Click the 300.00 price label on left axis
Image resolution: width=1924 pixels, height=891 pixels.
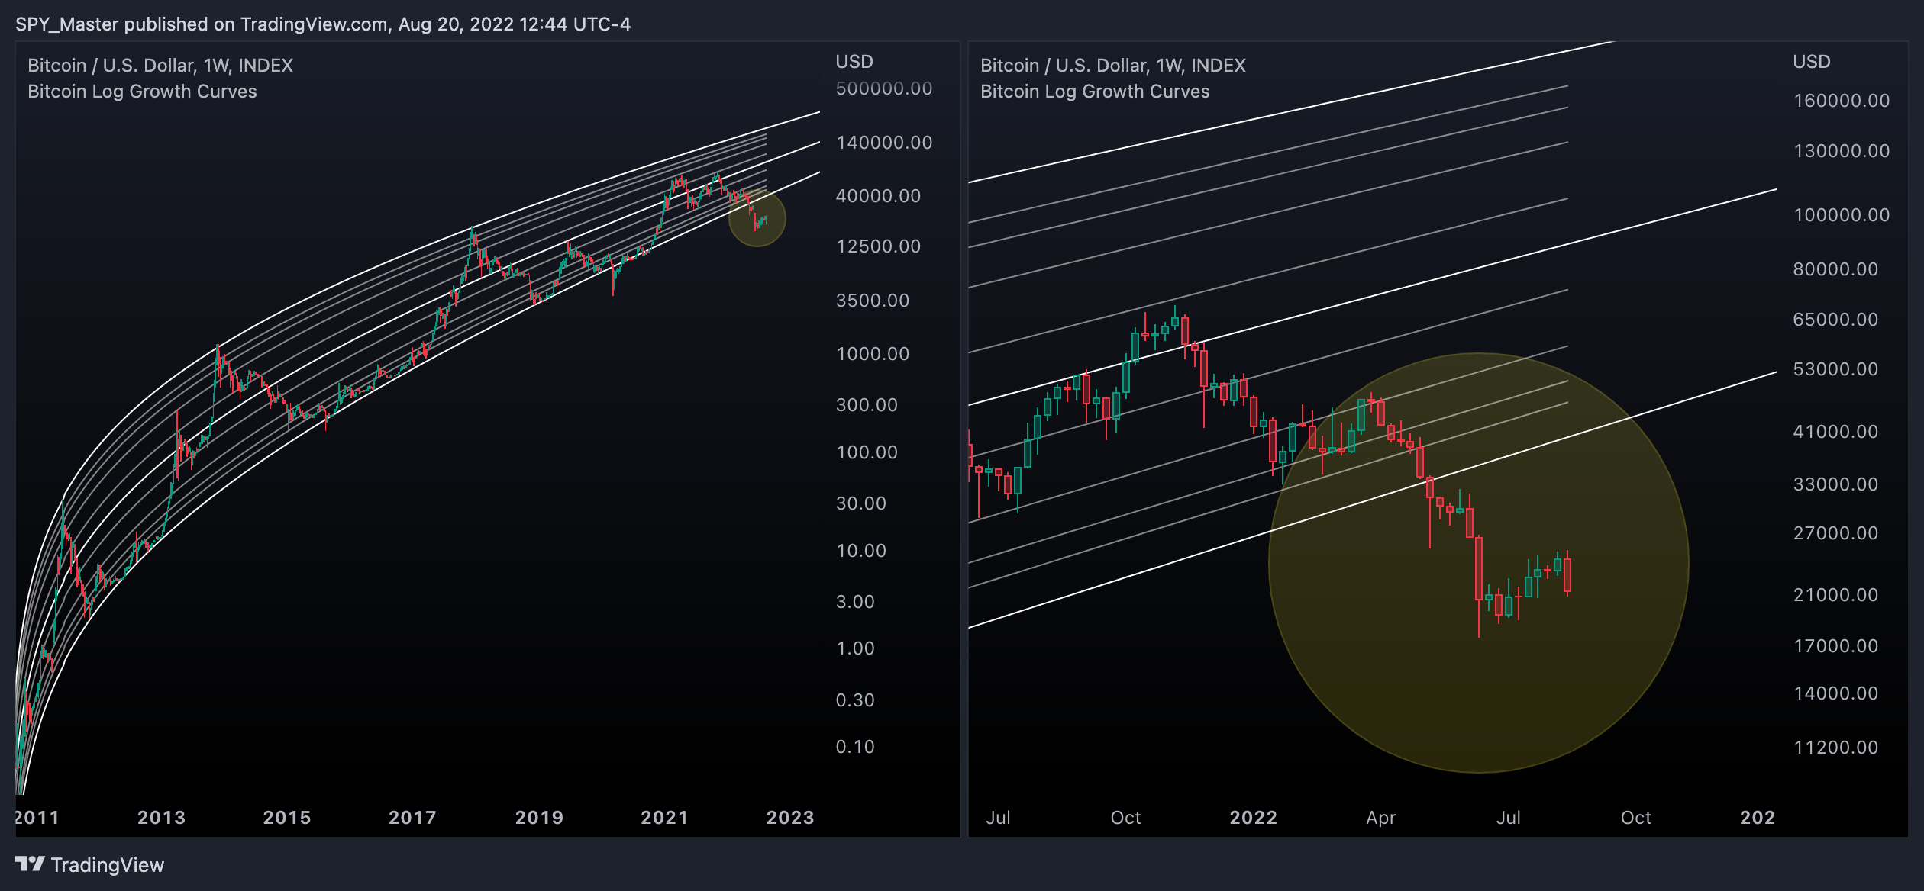(x=867, y=405)
